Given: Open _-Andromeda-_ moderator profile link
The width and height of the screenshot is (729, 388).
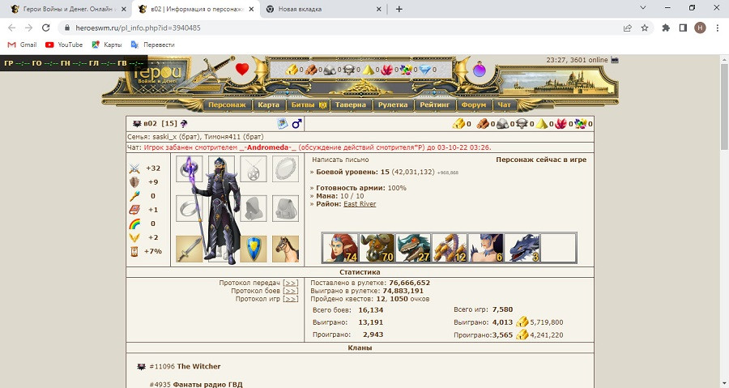Looking at the screenshot, I should [268, 147].
